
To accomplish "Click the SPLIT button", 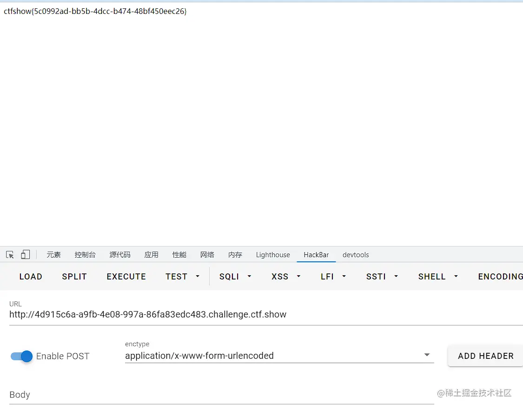I will (74, 276).
